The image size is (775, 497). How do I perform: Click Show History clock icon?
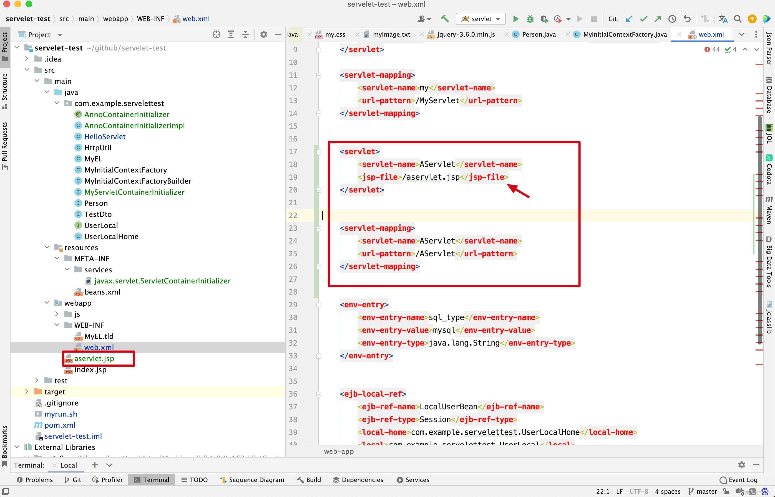[x=672, y=19]
